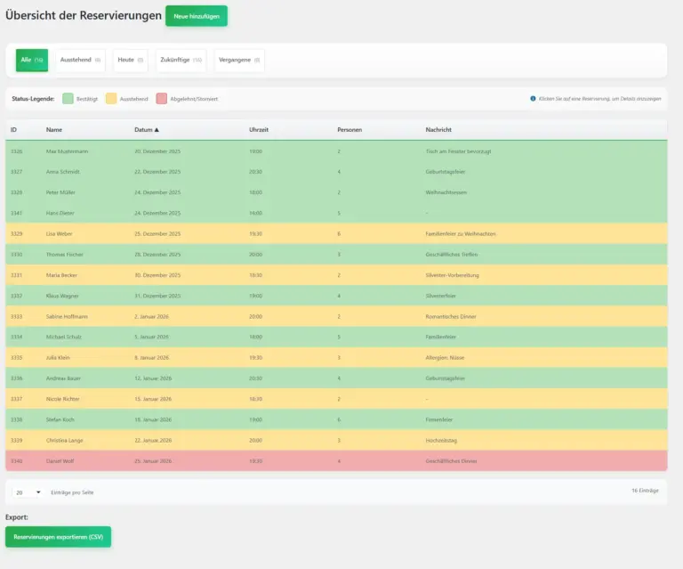683x569 pixels.
Task: Click the yellow 'Ausstehend' legend swatch
Action: 111,99
